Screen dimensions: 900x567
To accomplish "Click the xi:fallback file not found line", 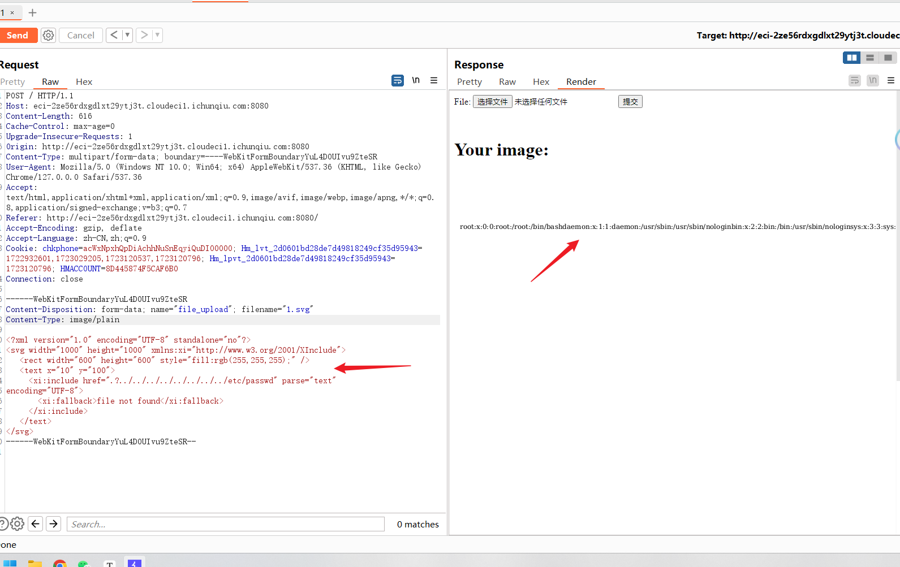I will coord(131,401).
